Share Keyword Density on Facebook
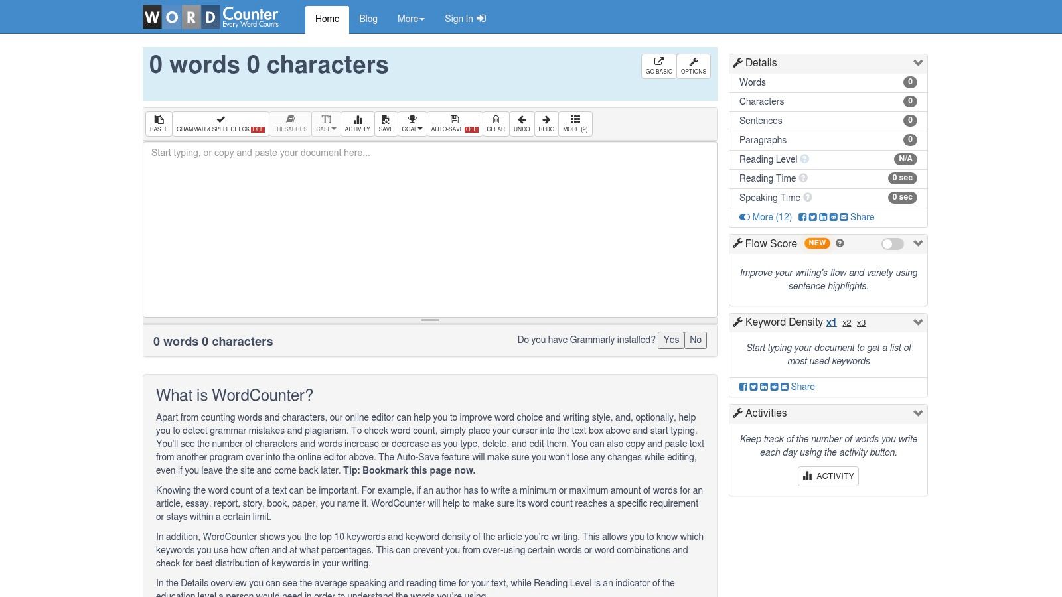The width and height of the screenshot is (1062, 597). (743, 387)
